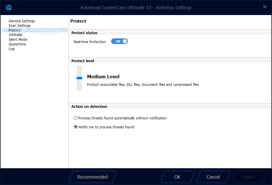
Task: Open General Settings in the sidebar
Action: (22, 21)
